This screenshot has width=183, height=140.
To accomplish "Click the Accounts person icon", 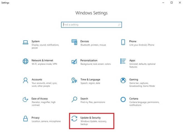I will click(x=25, y=80).
